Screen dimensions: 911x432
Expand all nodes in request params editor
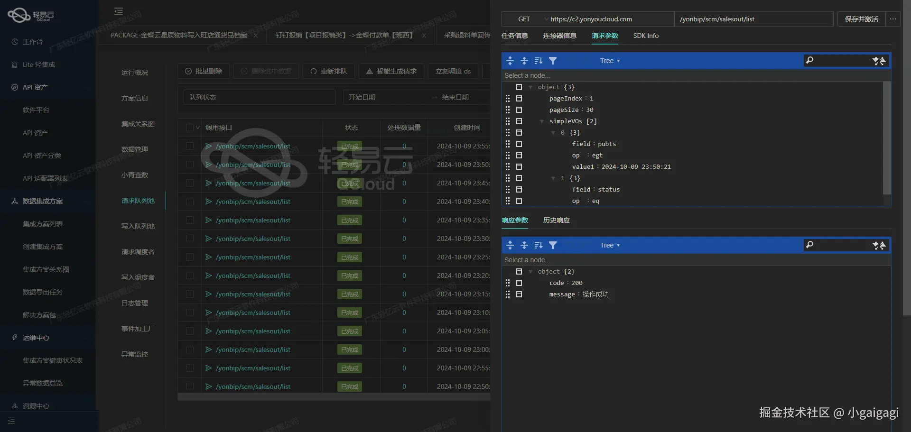[510, 61]
